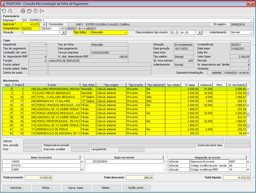Sort by the Evento column header
Viewport: 256px width, 193px height.
(x=52, y=85)
